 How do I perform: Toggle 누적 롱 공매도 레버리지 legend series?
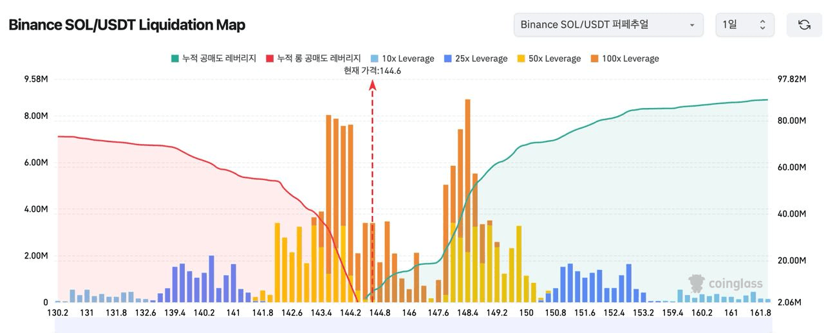[313, 59]
